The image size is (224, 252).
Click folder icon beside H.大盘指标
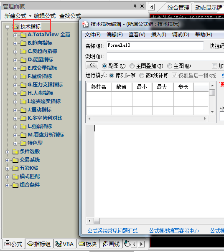(23, 93)
